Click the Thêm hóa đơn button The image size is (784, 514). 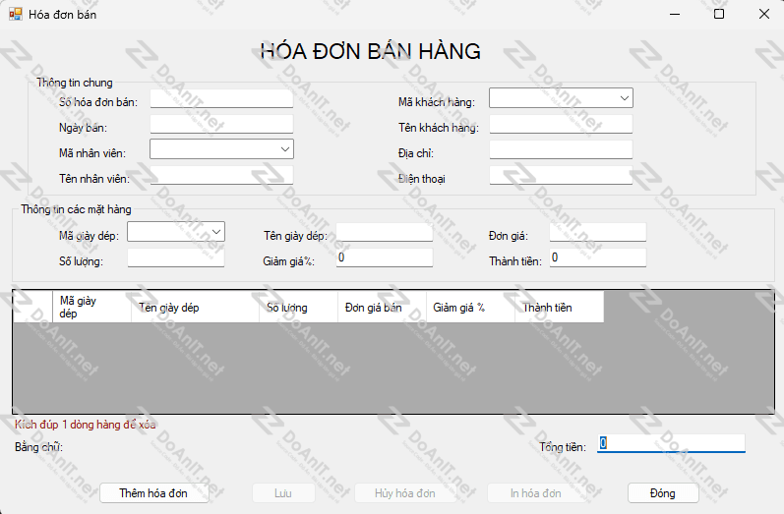coord(154,493)
